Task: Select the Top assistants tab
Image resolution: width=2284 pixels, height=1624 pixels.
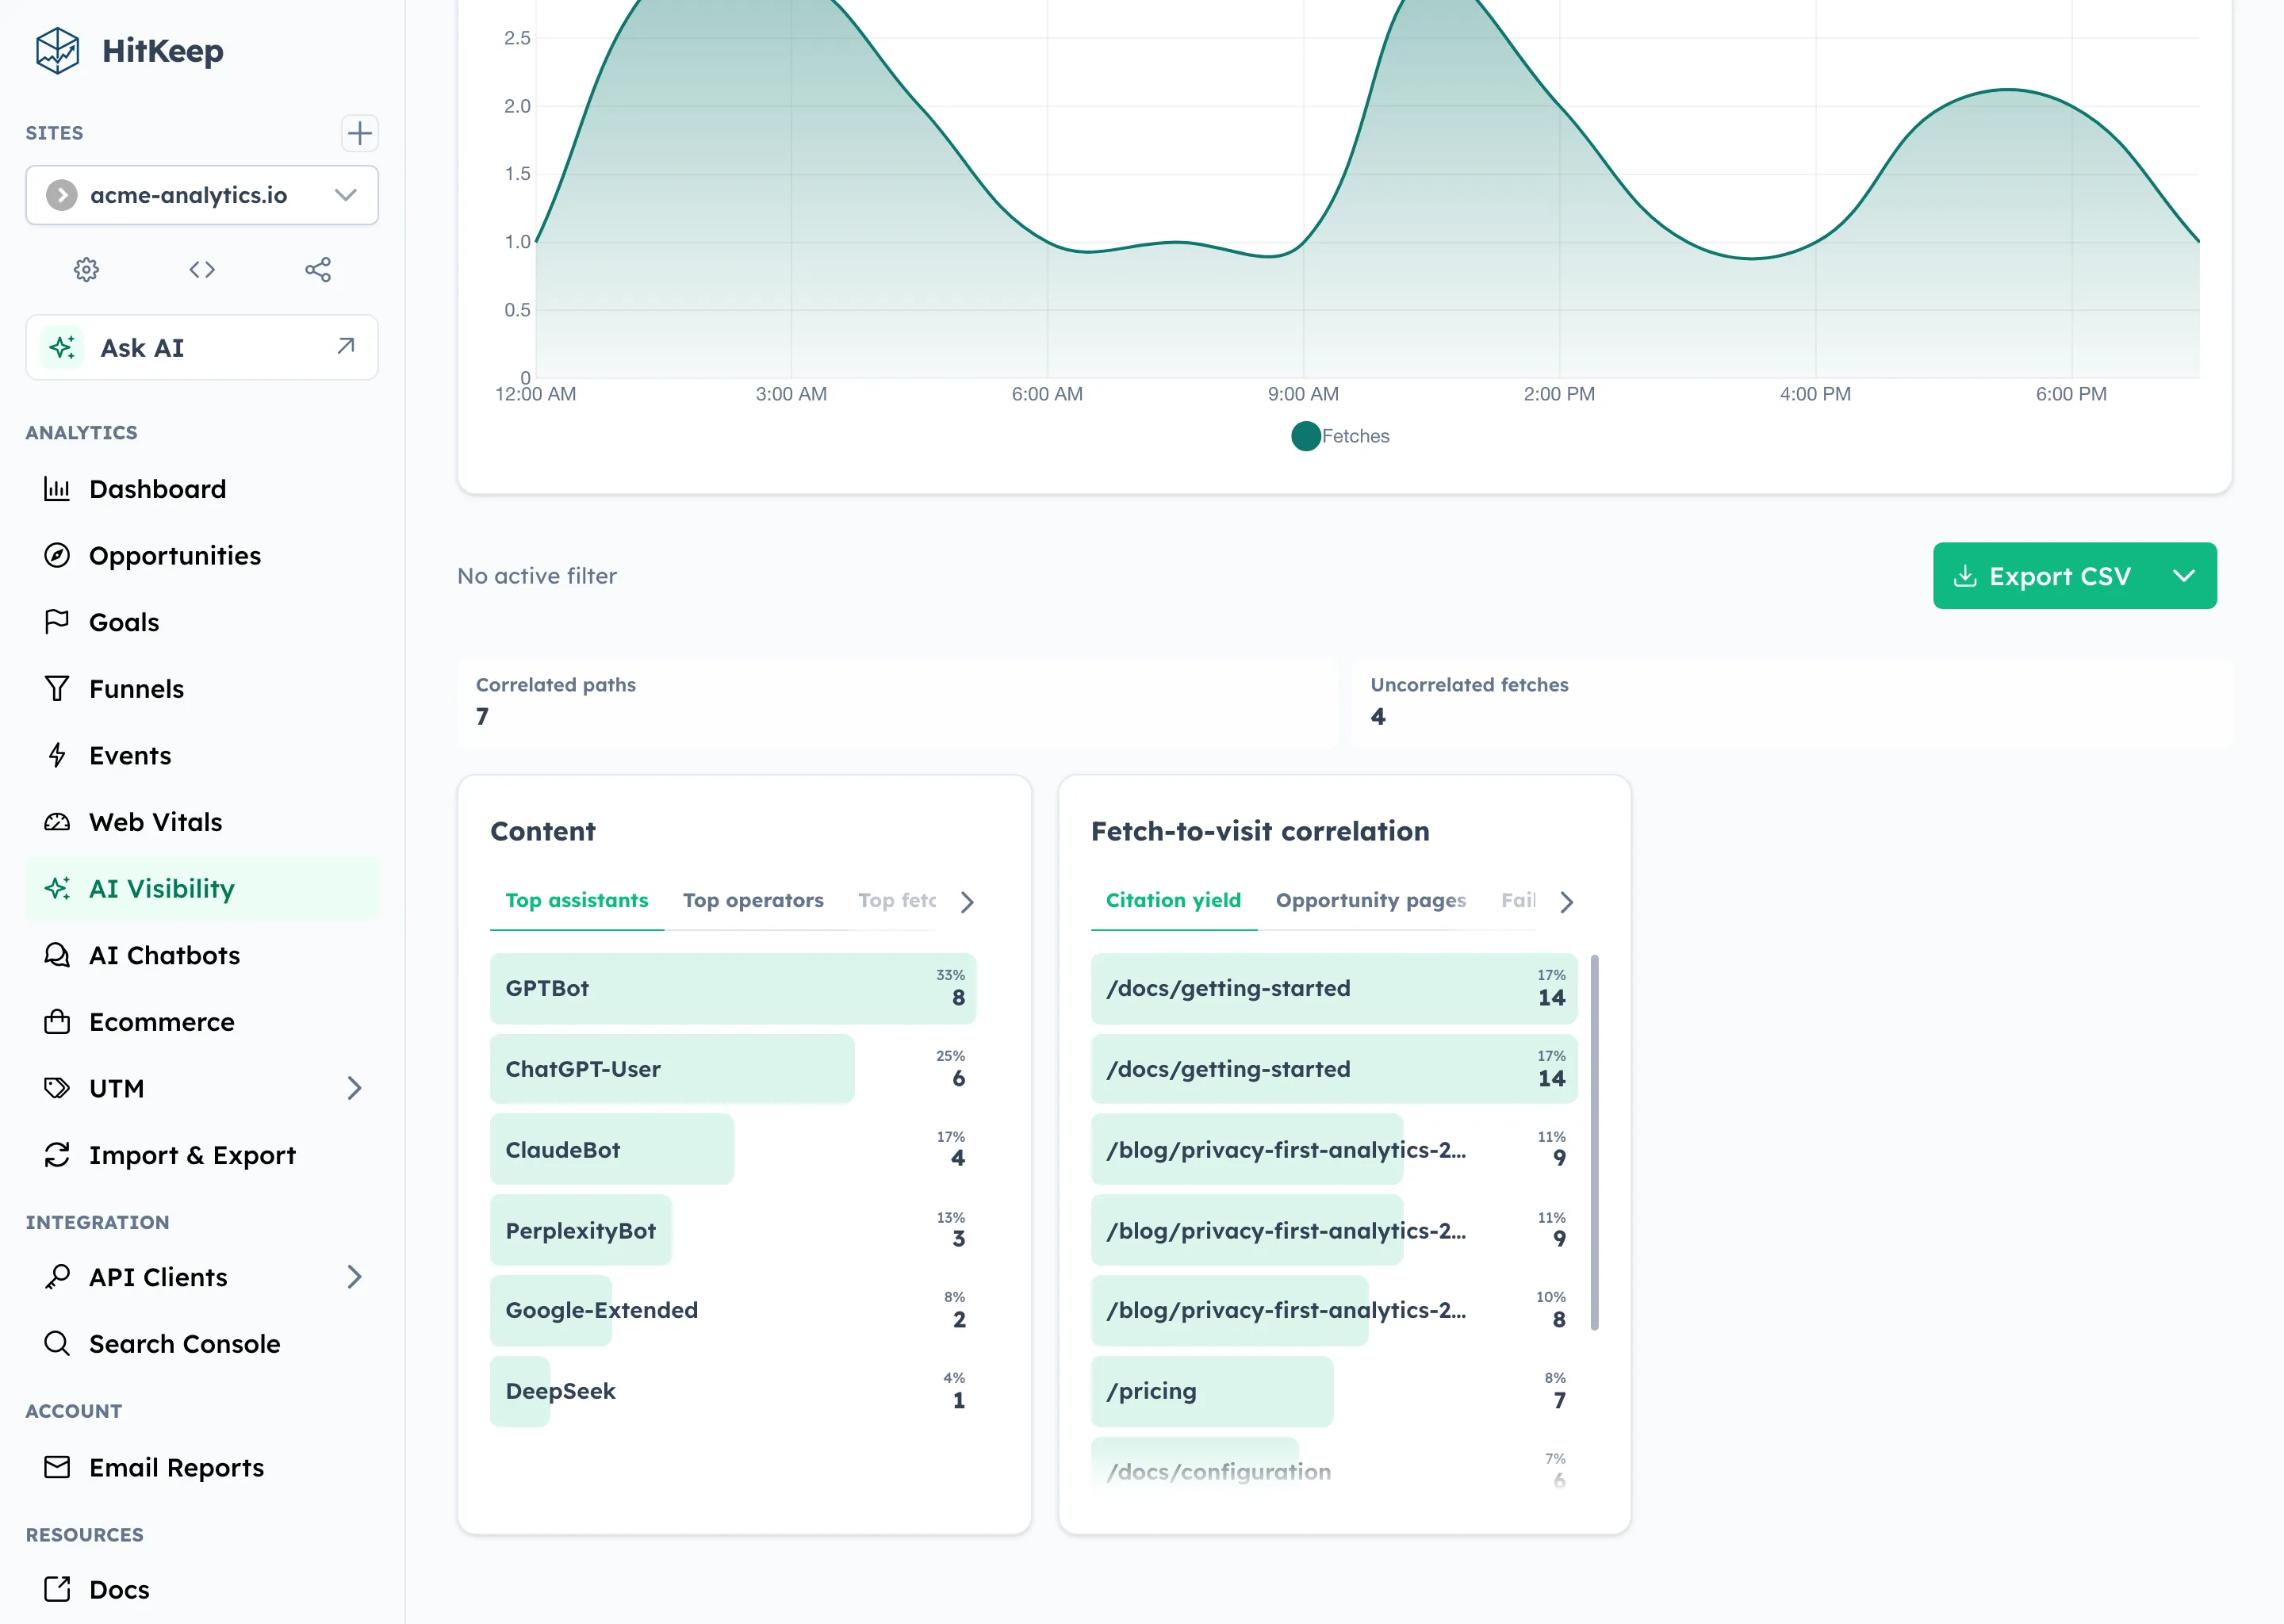Action: pos(577,901)
